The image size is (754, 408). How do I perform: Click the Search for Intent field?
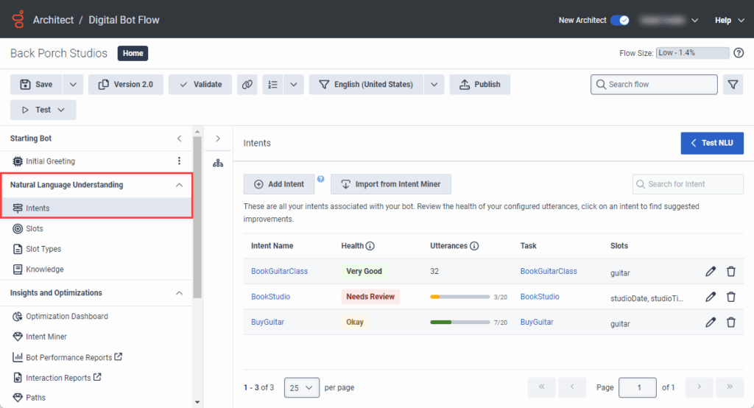coord(688,184)
